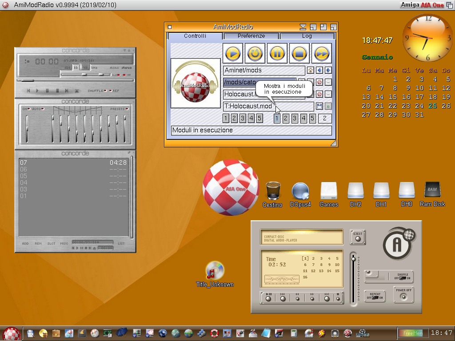Skip to the next module in AmiModRadio
The height and width of the screenshot is (341, 455).
click(321, 54)
